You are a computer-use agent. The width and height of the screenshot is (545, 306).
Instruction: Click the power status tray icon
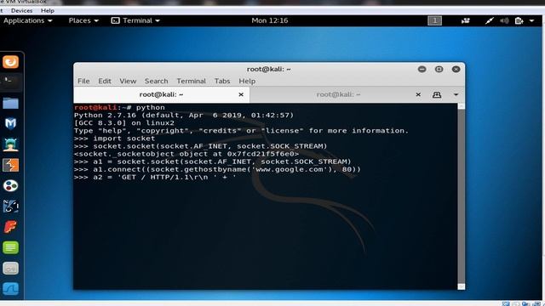point(519,20)
